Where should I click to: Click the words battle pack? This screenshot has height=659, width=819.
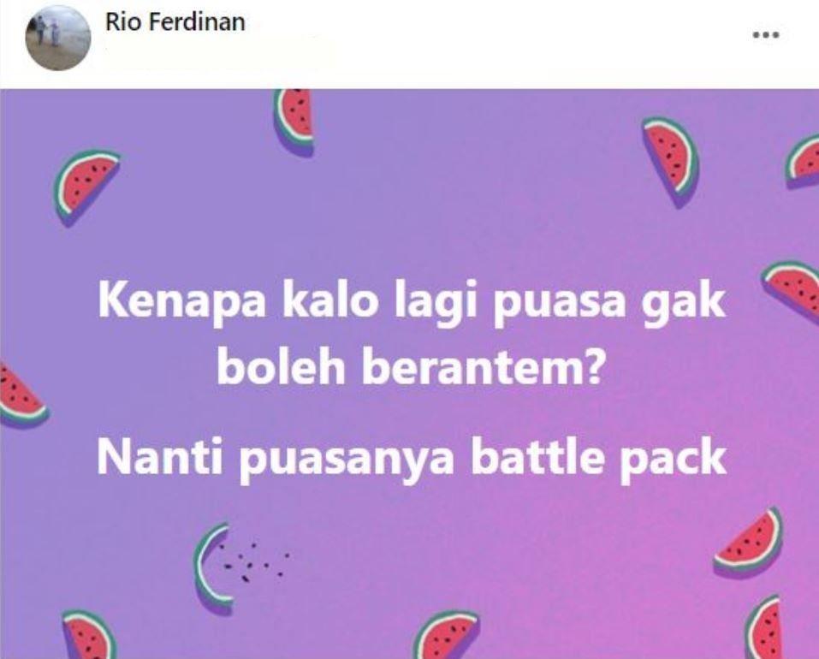click(x=598, y=459)
